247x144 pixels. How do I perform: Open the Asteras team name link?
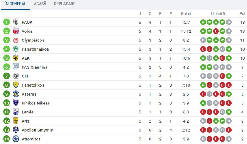click(x=29, y=94)
